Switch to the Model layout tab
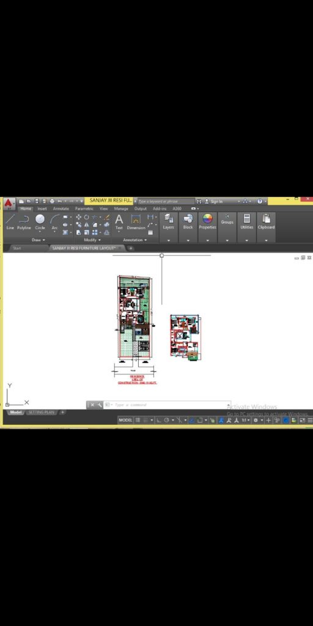Screen dimensions: 313x626 [16, 412]
